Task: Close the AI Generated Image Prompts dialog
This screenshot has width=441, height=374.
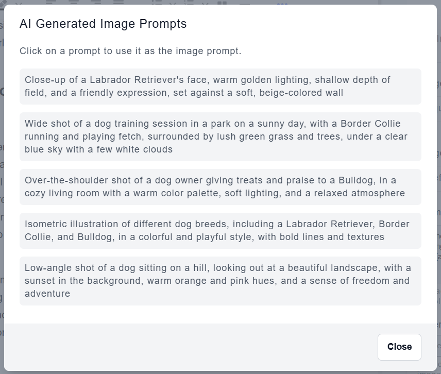Action: [x=399, y=347]
